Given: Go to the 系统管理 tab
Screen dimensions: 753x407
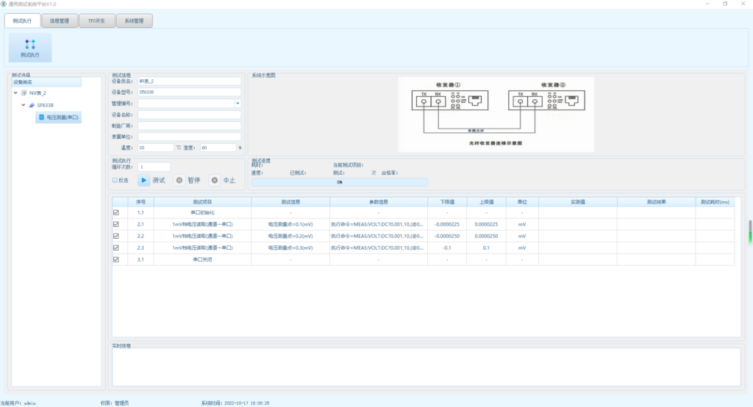Looking at the screenshot, I should pos(134,21).
